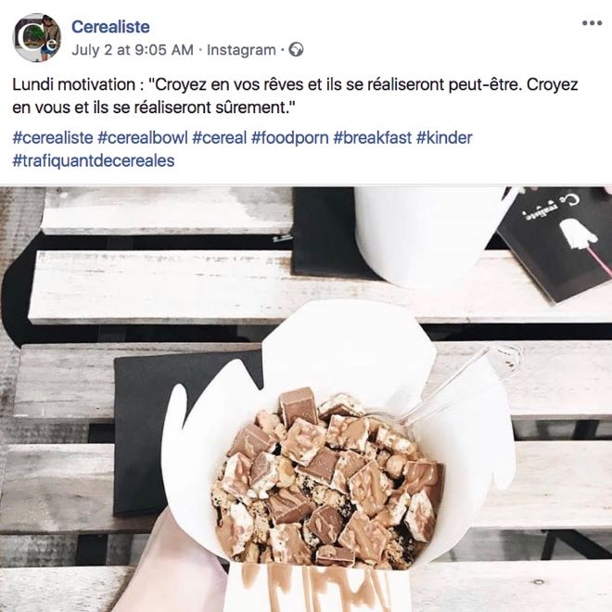Screen dimensions: 612x612
Task: Open the #breakfast hashtag
Action: 373,138
